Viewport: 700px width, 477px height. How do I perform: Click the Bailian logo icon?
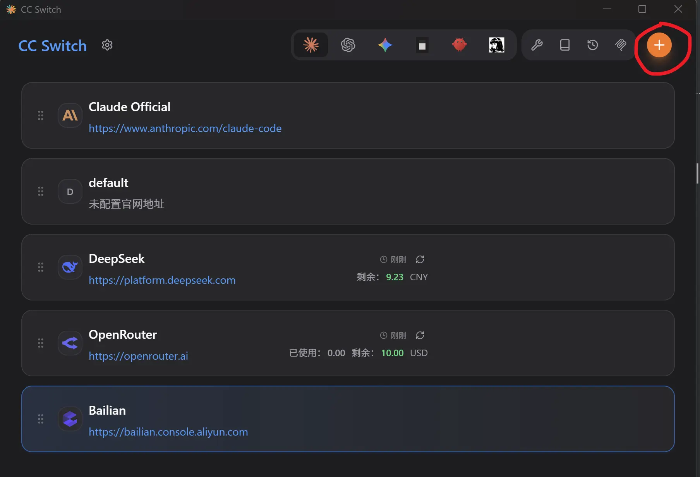click(70, 419)
